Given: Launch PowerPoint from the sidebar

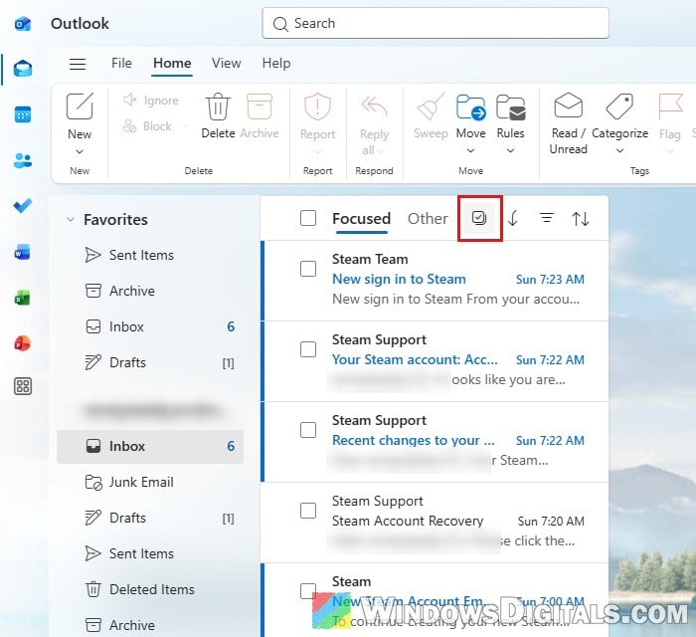Looking at the screenshot, I should point(23,343).
